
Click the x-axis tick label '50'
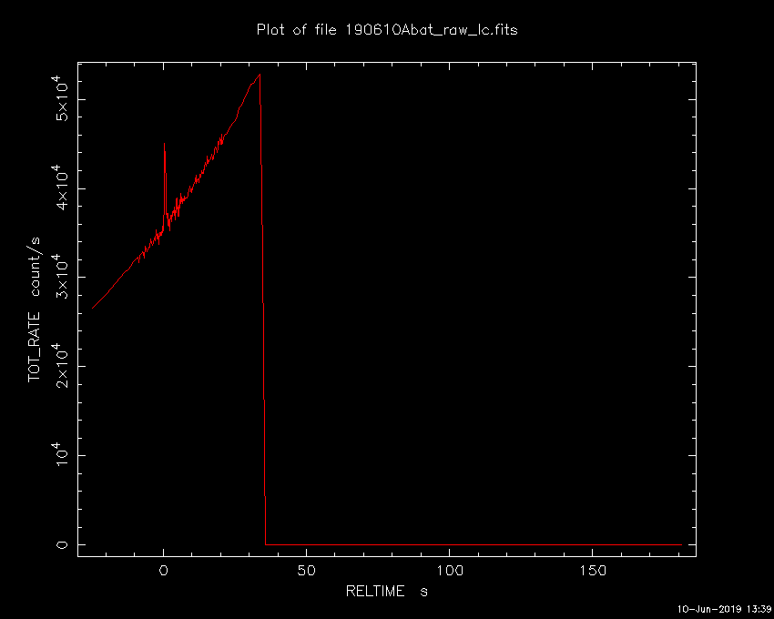tap(306, 571)
